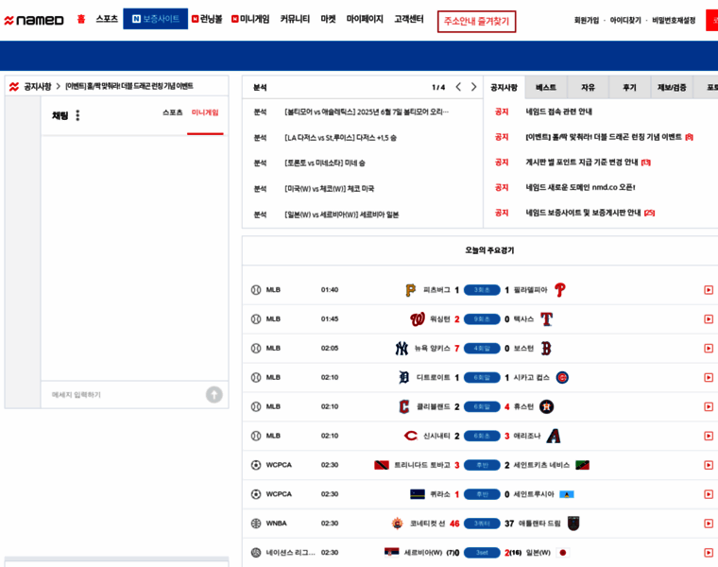
Task: Click the Pittsburgh Pirates team logo
Action: [410, 290]
